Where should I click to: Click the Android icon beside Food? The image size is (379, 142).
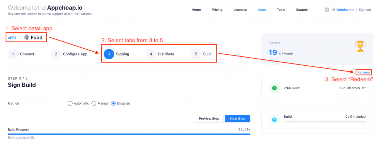[27, 38]
